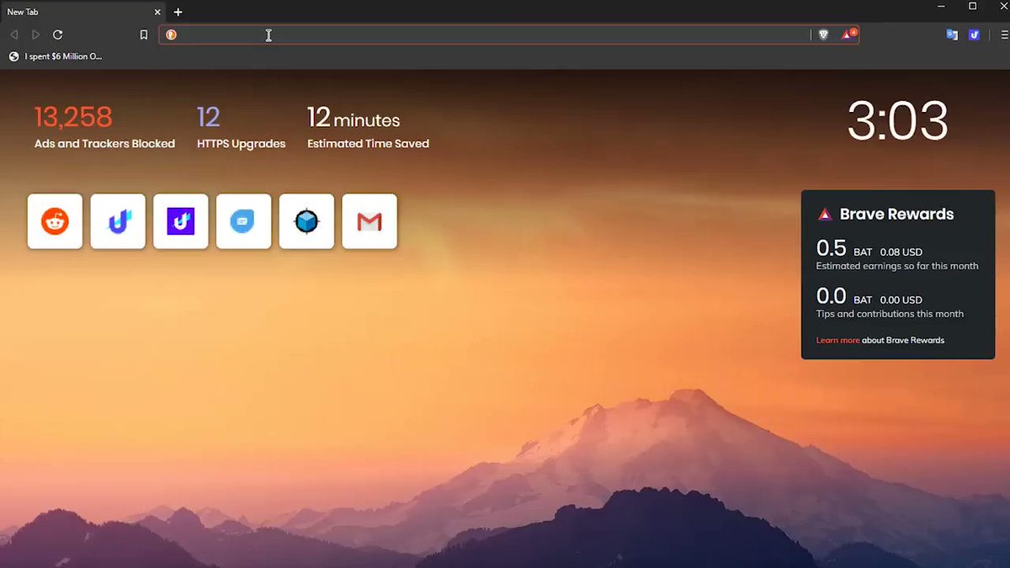Go forward with the forward arrow
1010x568 pixels.
35,35
